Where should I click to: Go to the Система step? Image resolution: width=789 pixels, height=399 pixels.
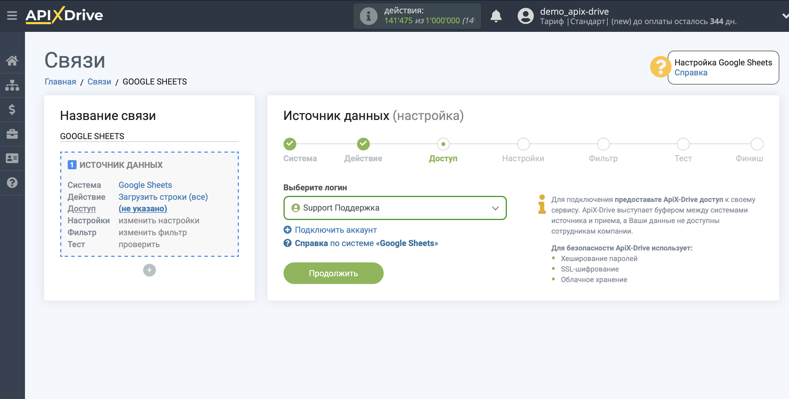290,144
